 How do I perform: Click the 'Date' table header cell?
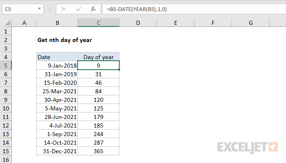[x=57, y=57]
